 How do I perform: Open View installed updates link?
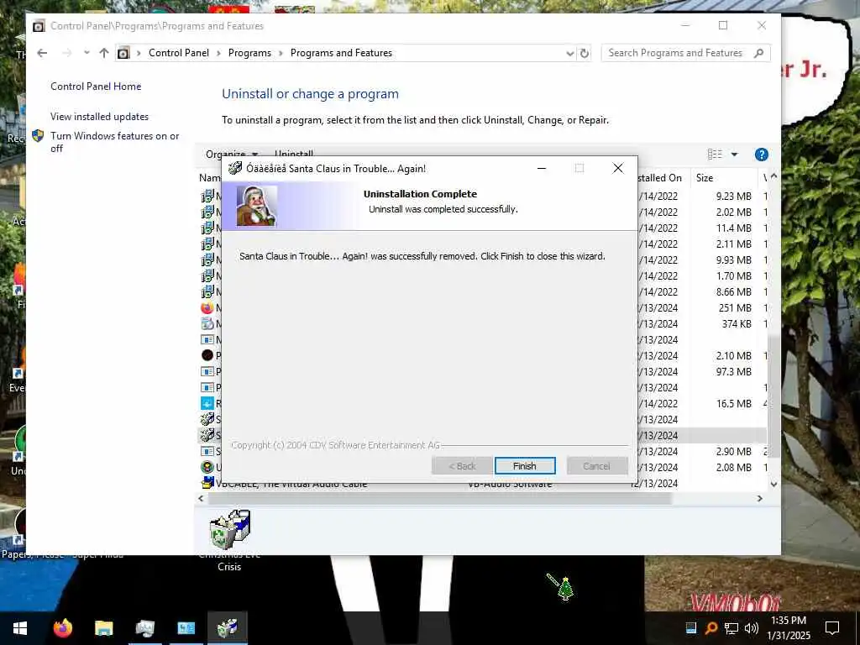(x=99, y=116)
